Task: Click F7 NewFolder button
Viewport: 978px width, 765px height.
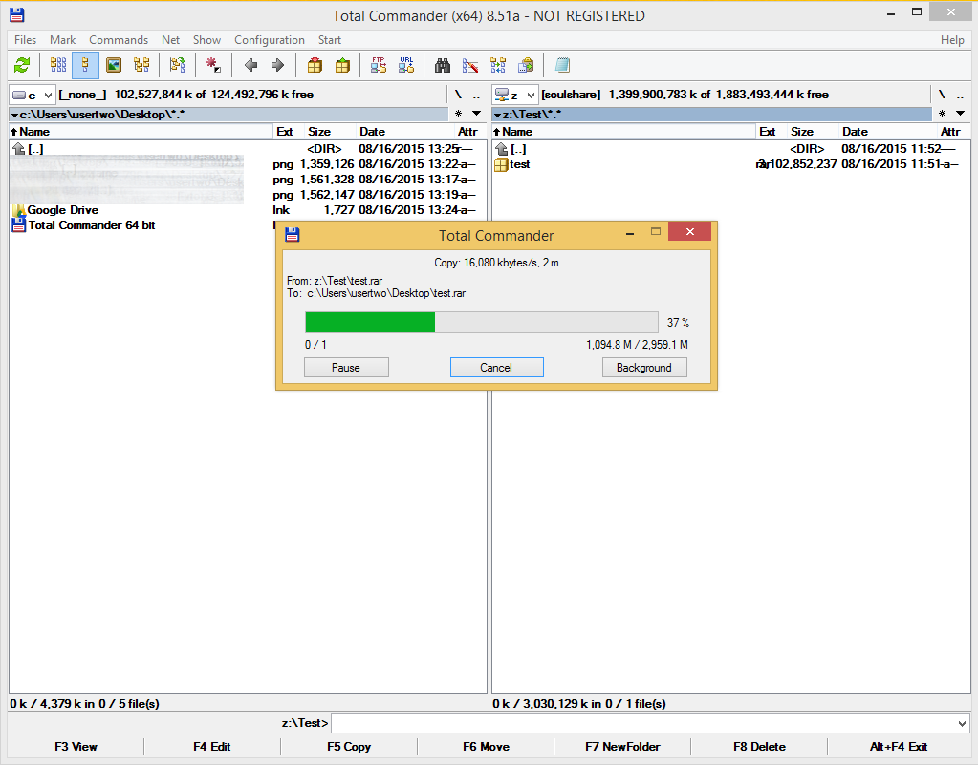Action: click(x=622, y=746)
